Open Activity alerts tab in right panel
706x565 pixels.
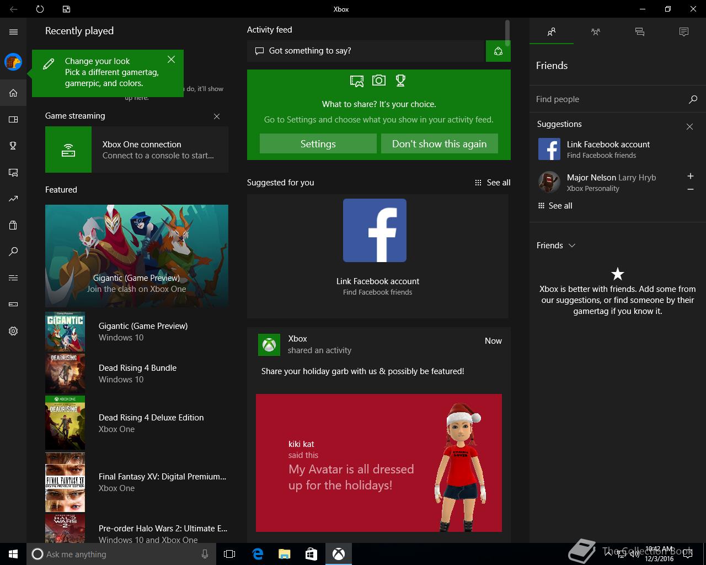[684, 32]
